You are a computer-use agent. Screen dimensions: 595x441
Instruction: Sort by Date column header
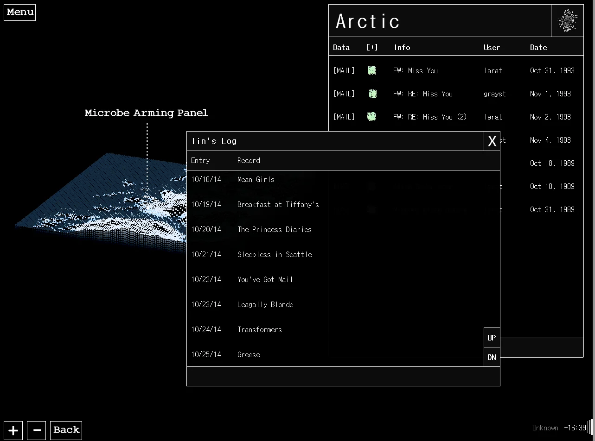pyautogui.click(x=538, y=47)
